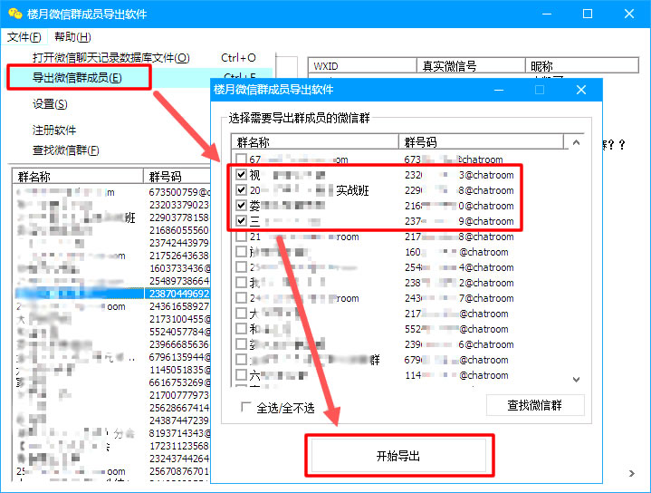Click the WXID column header

tap(362, 65)
